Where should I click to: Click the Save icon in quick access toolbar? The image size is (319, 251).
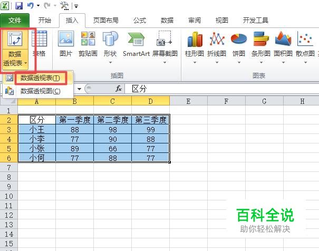click(x=19, y=5)
